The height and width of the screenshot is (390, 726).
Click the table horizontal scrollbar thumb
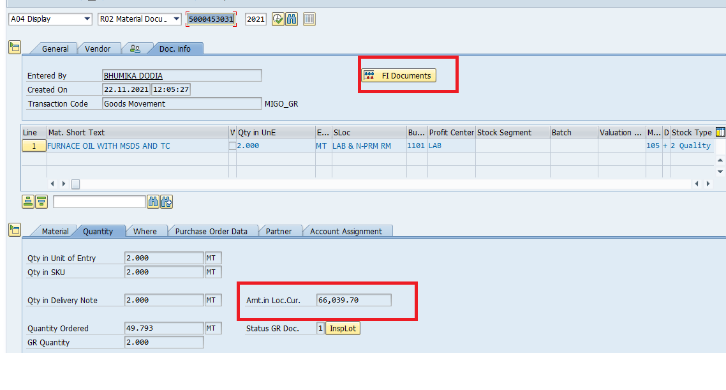coord(75,184)
